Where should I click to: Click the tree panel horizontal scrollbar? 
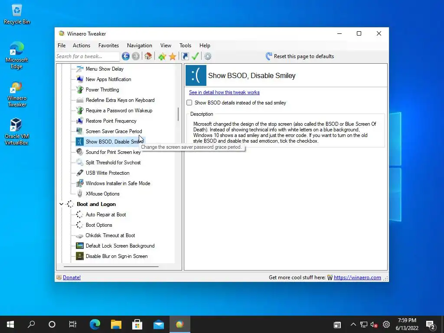click(111, 267)
